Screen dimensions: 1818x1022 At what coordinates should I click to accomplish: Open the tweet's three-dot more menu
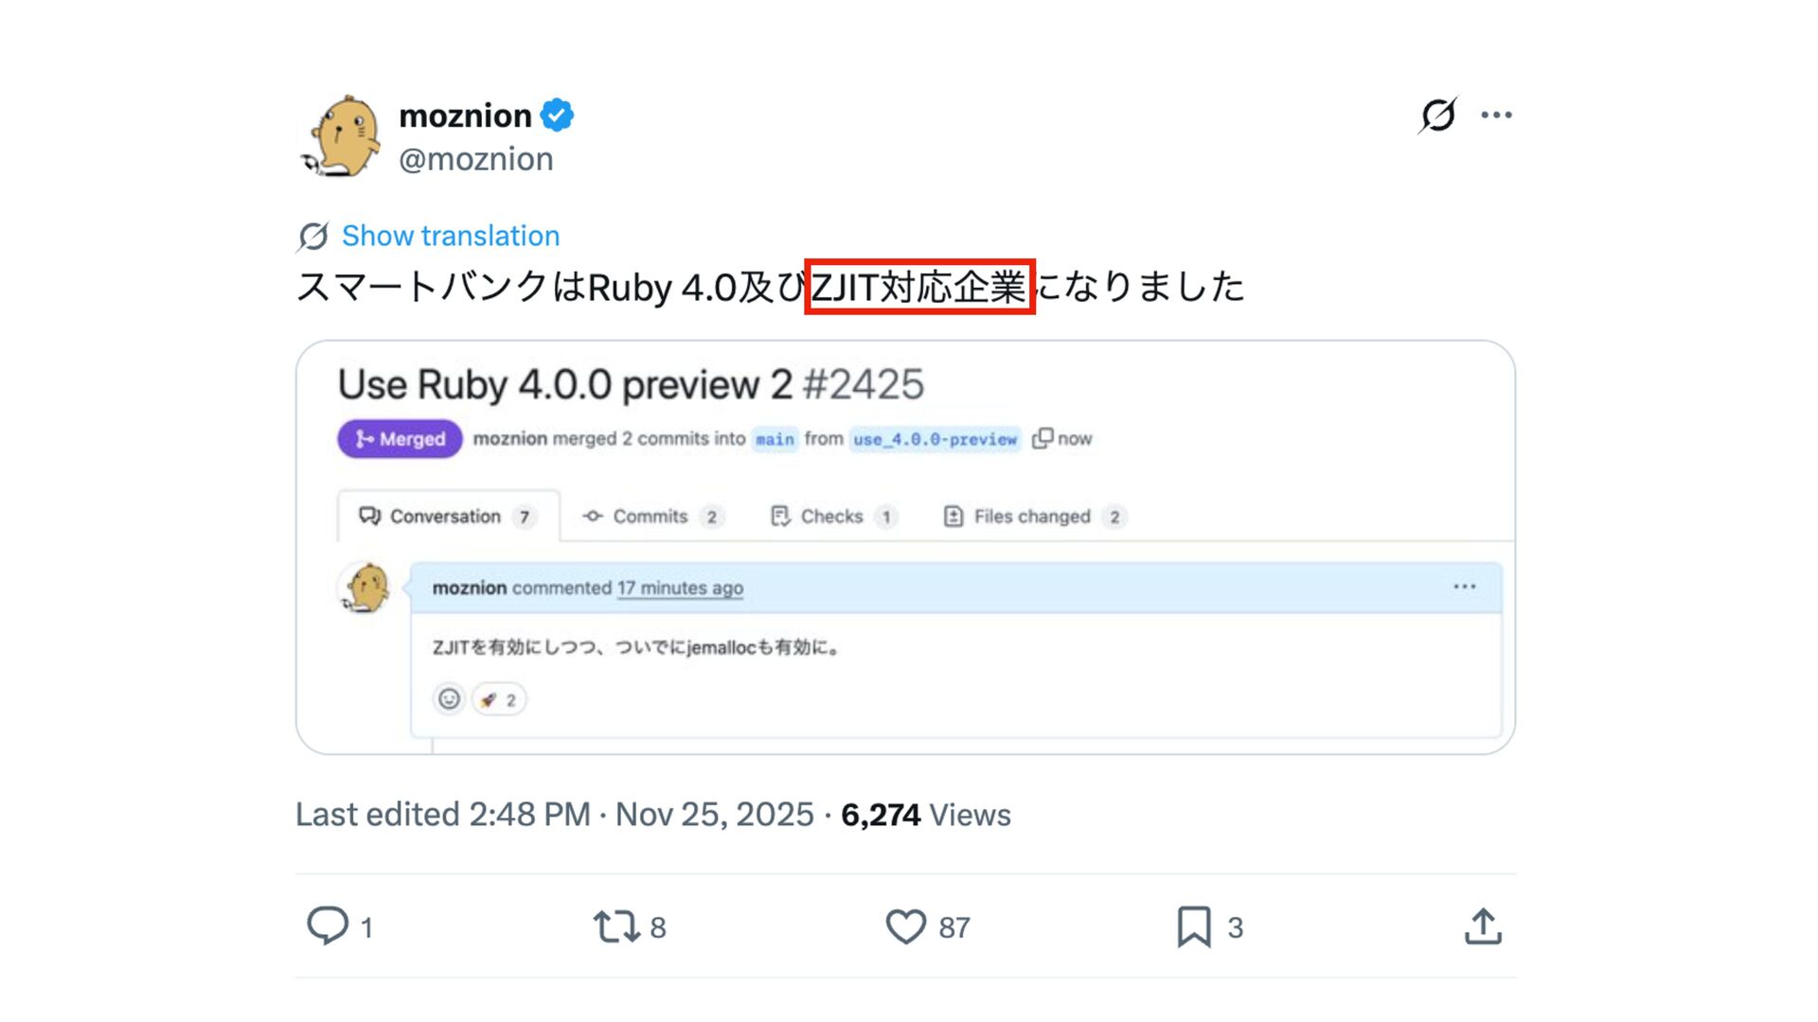pyautogui.click(x=1496, y=115)
